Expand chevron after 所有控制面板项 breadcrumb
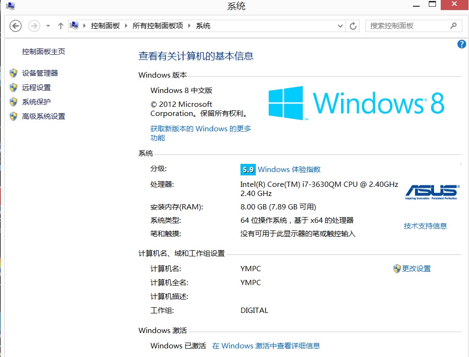The image size is (469, 357). pos(189,26)
